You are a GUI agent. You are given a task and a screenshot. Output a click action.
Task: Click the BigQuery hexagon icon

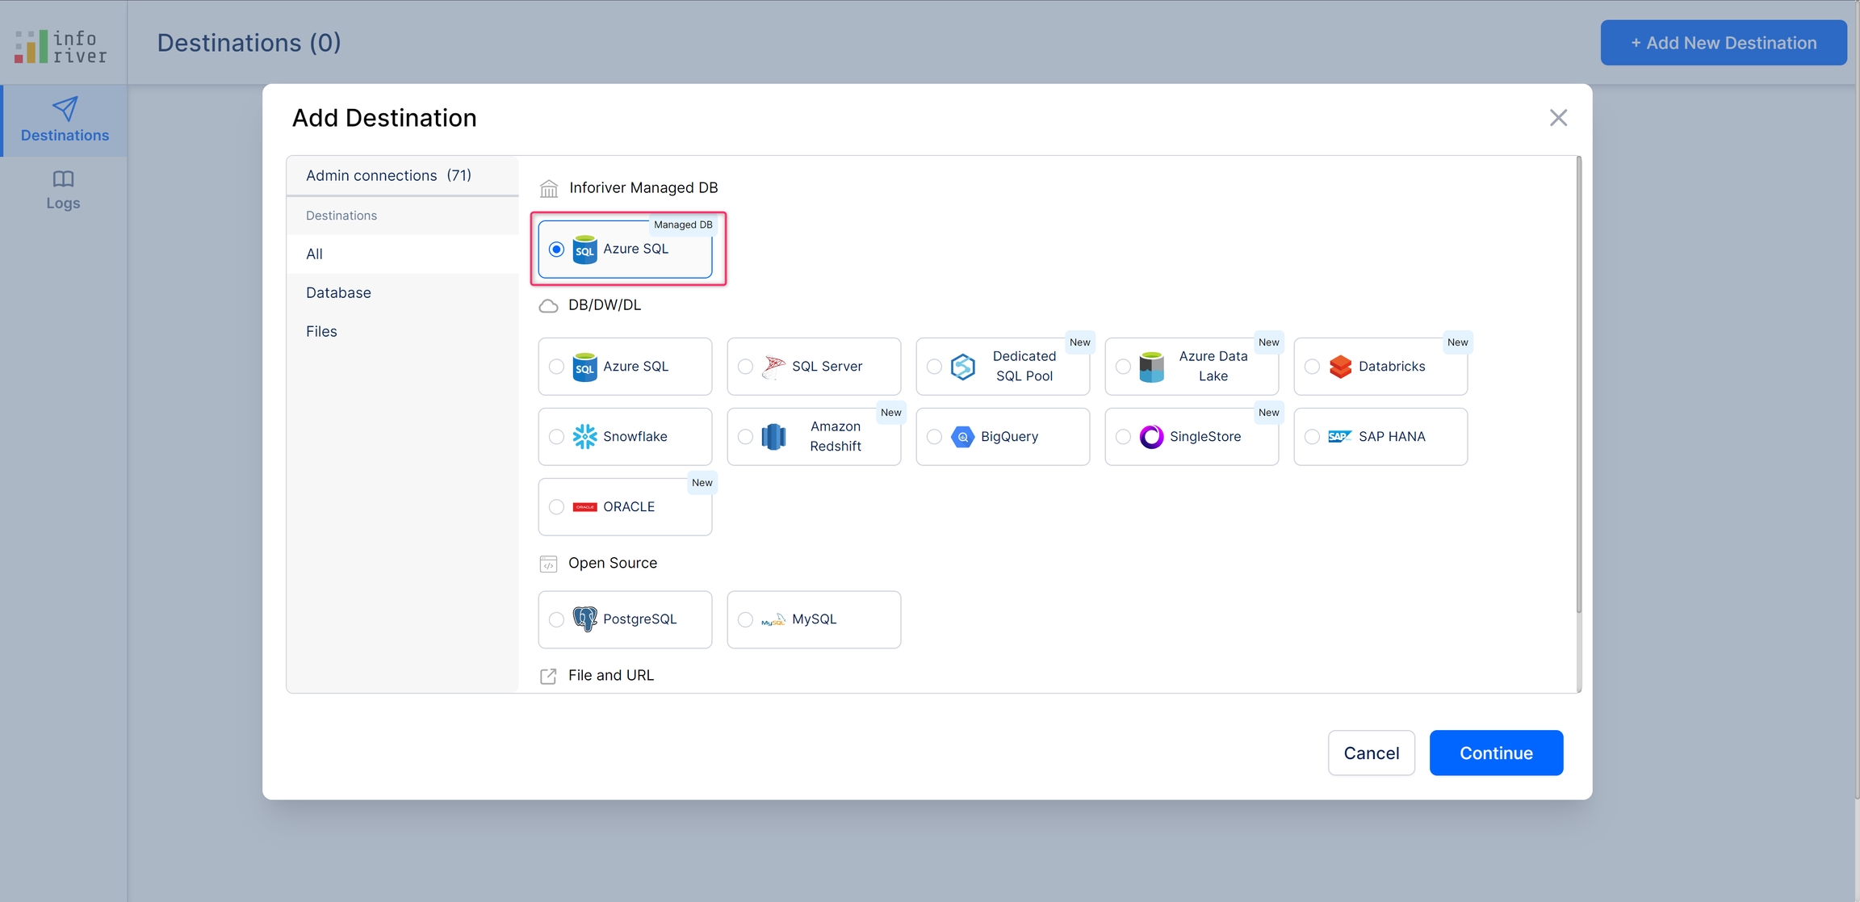pos(962,437)
